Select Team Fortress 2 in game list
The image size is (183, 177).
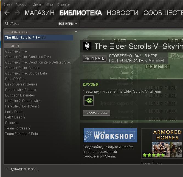tap(18, 128)
